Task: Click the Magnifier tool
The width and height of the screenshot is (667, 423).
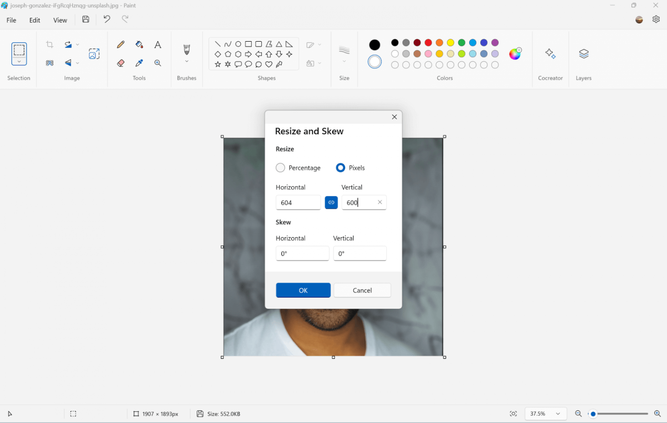Action: click(158, 63)
